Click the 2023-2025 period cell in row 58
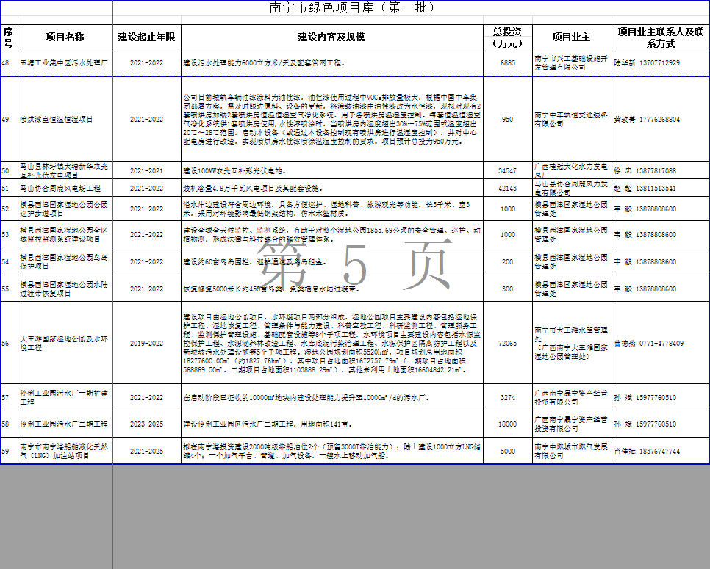This screenshot has width=710, height=569. coord(146,424)
